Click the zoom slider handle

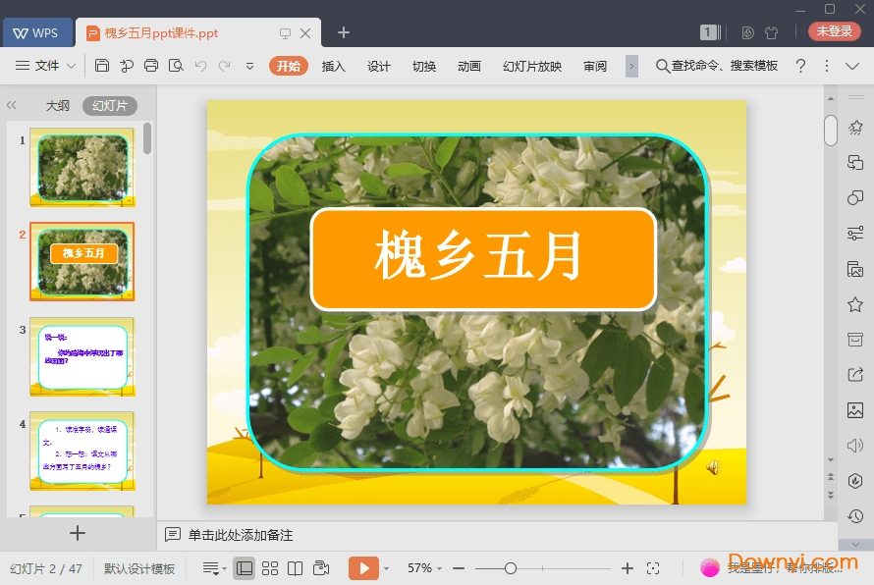pos(511,567)
